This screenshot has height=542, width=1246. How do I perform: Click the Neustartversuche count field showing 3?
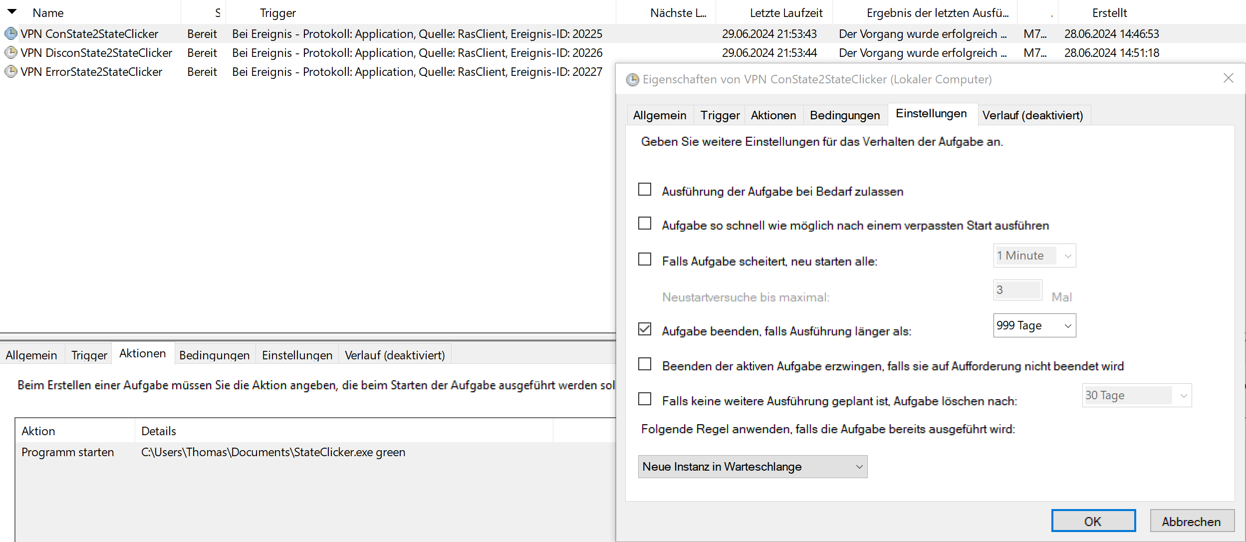[x=1017, y=290]
